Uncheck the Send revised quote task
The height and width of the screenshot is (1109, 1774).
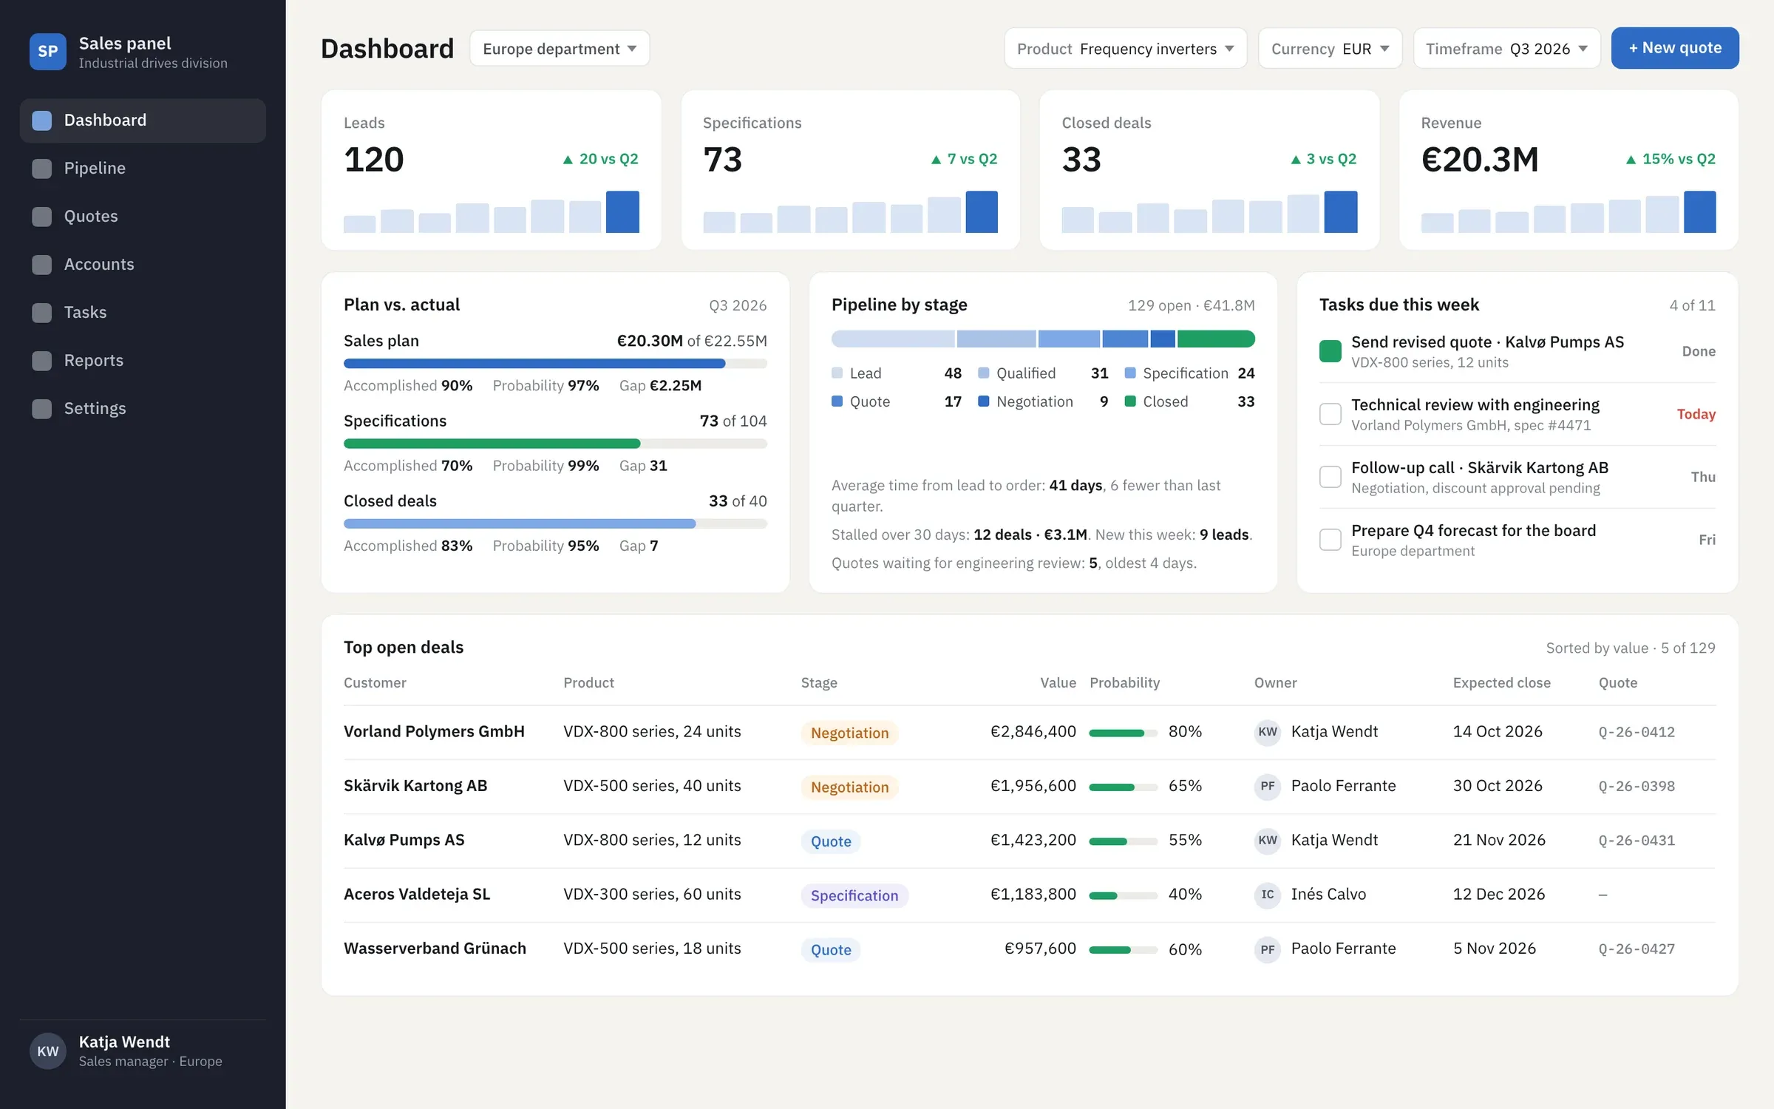[x=1330, y=351]
